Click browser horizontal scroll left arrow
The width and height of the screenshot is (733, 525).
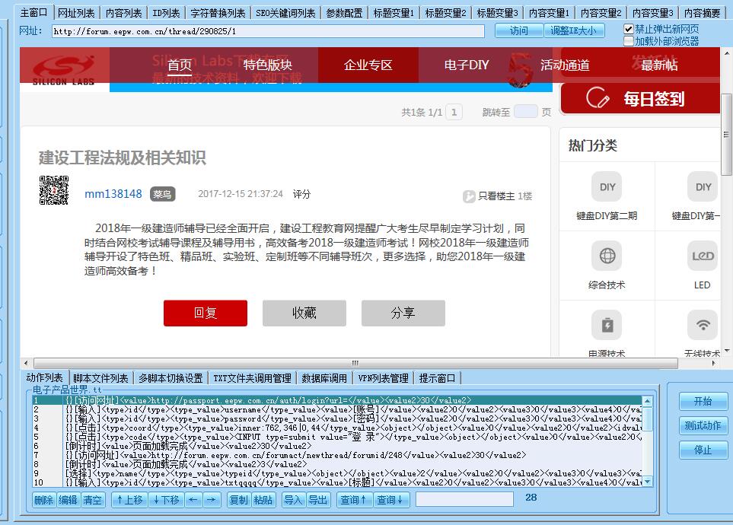point(26,363)
